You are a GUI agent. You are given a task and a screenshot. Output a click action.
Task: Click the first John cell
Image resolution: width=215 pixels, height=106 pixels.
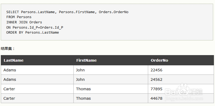point(111,70)
